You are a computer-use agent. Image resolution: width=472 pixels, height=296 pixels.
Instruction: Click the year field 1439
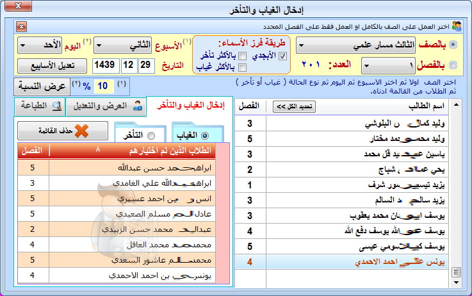(x=104, y=65)
